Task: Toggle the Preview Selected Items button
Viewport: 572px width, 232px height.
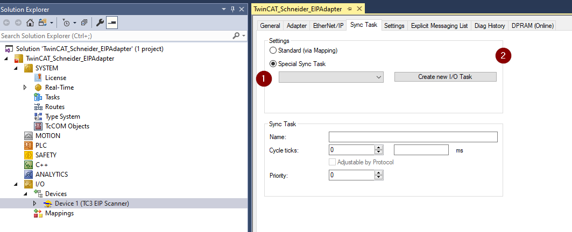Action: click(111, 23)
